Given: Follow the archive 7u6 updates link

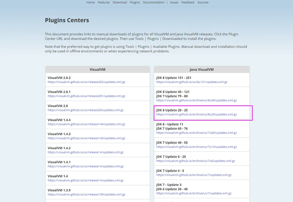Looking at the screenshot, I should [x=196, y=161].
